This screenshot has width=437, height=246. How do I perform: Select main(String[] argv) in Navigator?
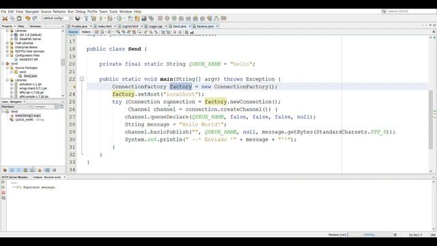[x=27, y=115]
